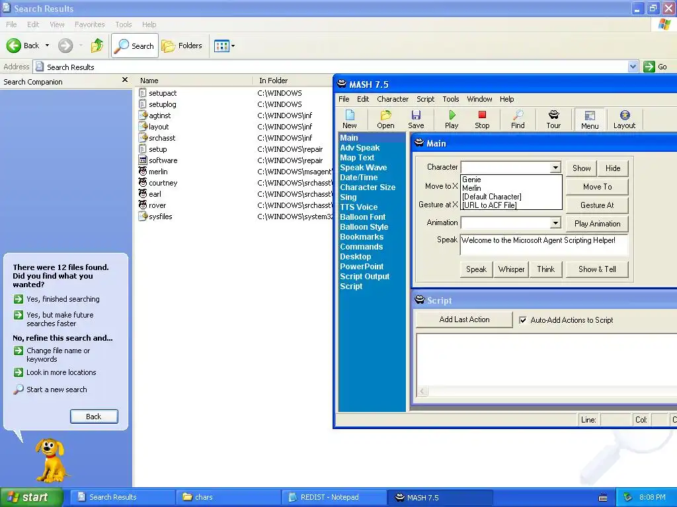Screen dimensions: 677x507
Task: Click the Show button
Action: point(582,168)
